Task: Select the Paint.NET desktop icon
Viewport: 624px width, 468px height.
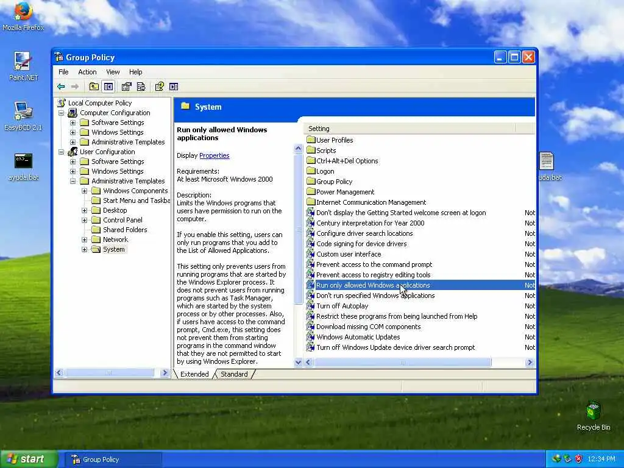Action: pyautogui.click(x=23, y=66)
